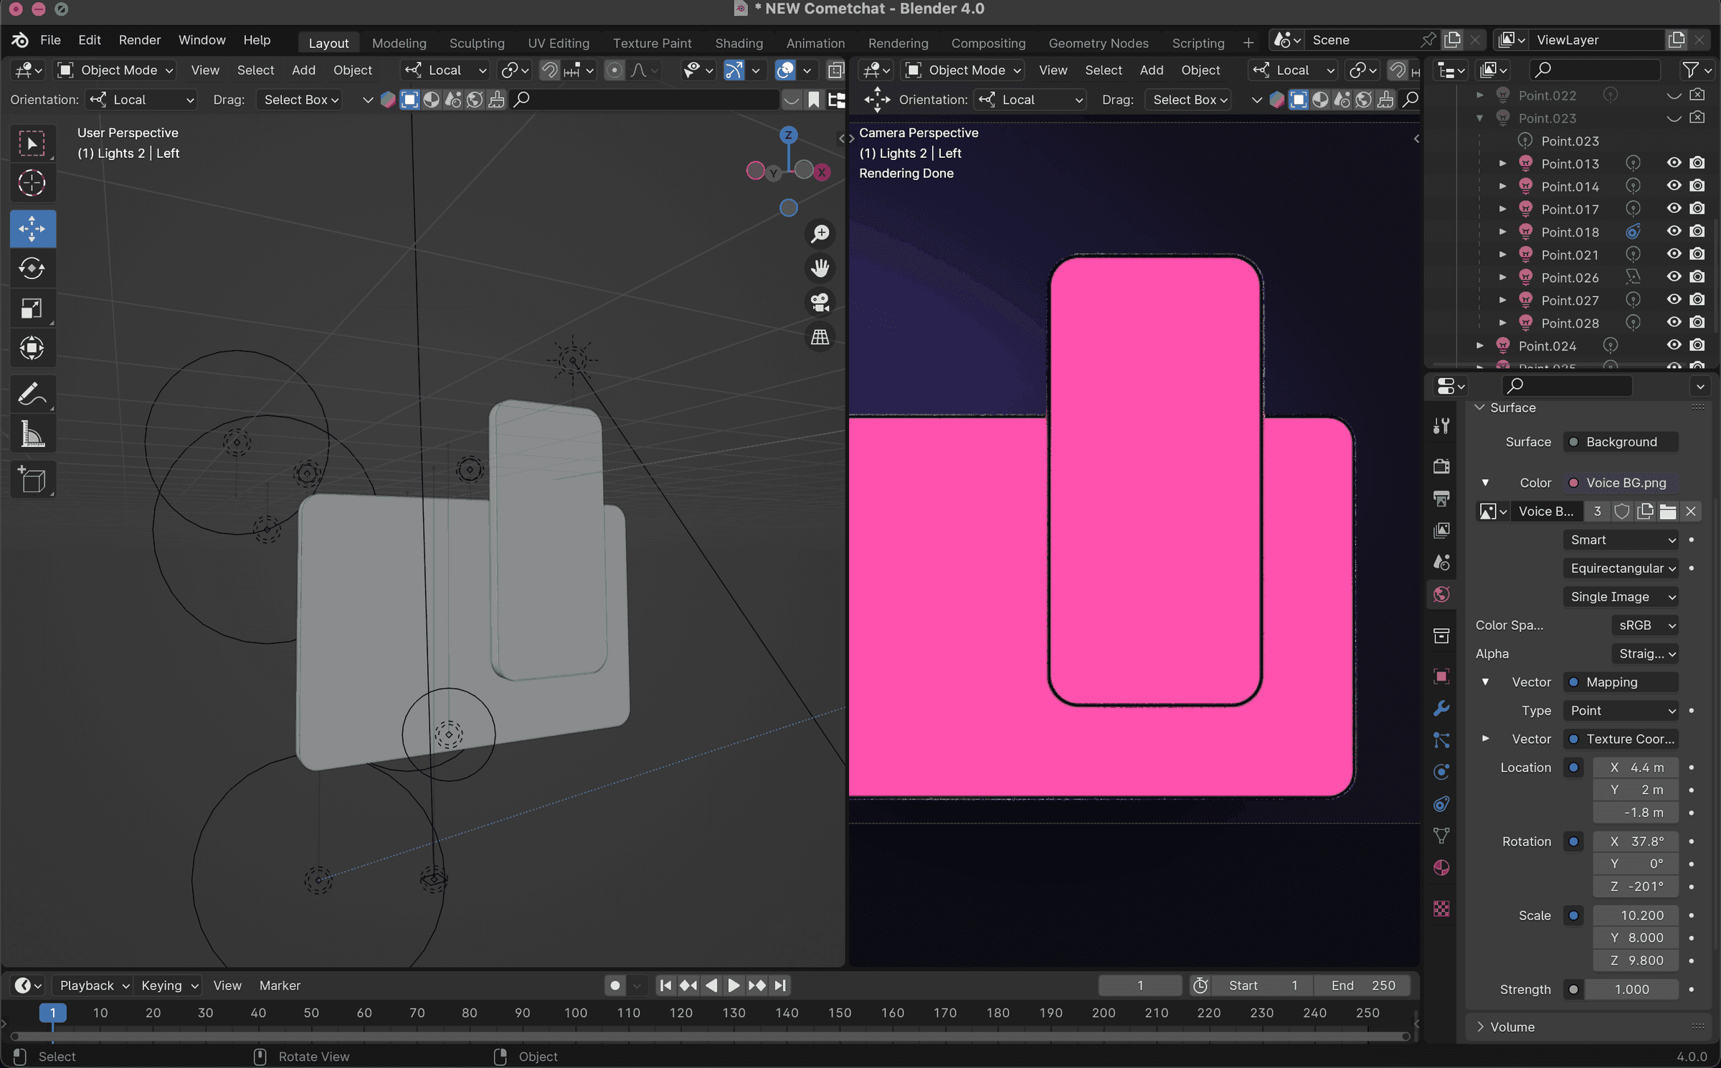Viewport: 1721px width, 1068px height.
Task: Click the Strength 1.000 slider
Action: (x=1631, y=990)
